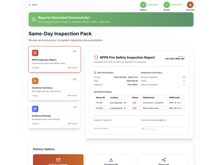The height and width of the screenshot is (165, 221).
Task: Click the Evidence Package box icon
Action: coord(35,109)
